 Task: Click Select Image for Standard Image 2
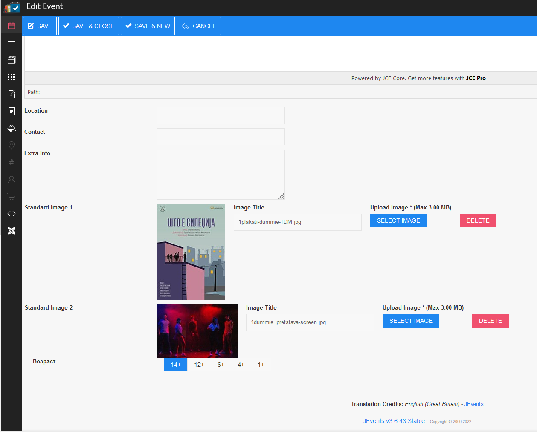(x=411, y=321)
